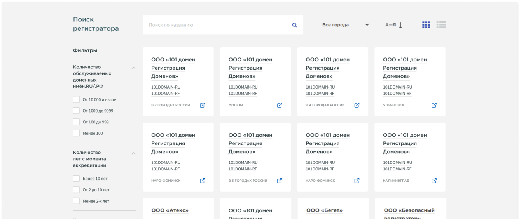Switch to list view layout

click(441, 25)
